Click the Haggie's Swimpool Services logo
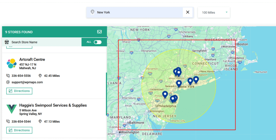 click(12, 109)
